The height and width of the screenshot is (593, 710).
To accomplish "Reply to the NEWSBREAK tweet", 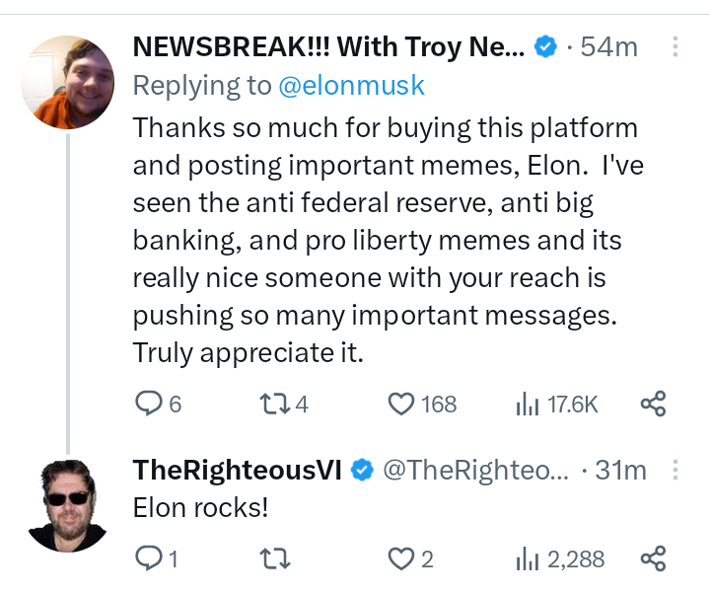I will coord(148,404).
